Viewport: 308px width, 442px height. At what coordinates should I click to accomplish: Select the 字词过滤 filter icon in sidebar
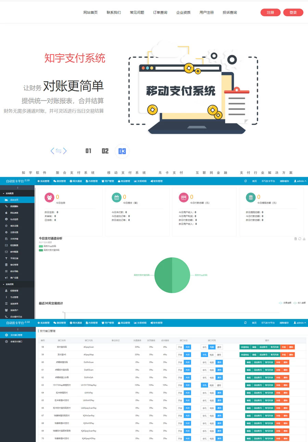pos(6,258)
